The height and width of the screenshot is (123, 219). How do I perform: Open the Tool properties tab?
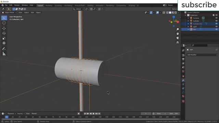coord(183,50)
